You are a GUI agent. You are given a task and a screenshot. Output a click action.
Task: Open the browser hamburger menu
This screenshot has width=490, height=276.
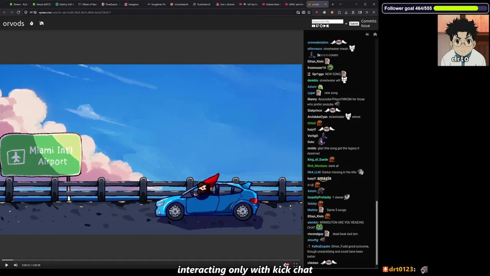tap(374, 12)
